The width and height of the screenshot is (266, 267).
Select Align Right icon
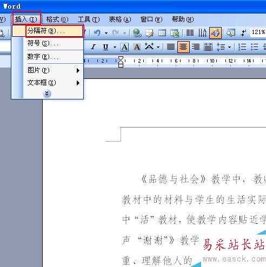pyautogui.click(x=196, y=47)
